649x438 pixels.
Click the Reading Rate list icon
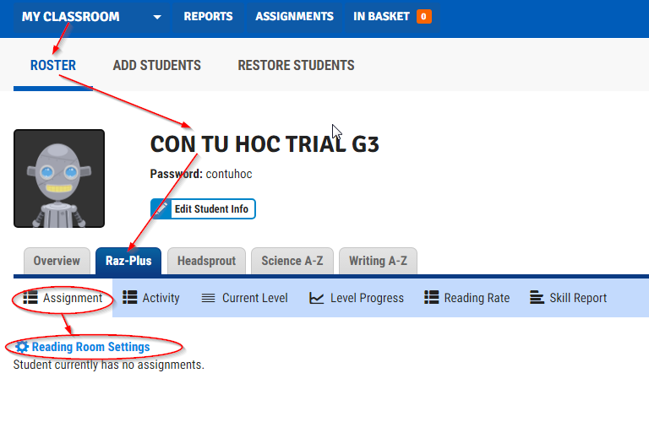tap(431, 298)
